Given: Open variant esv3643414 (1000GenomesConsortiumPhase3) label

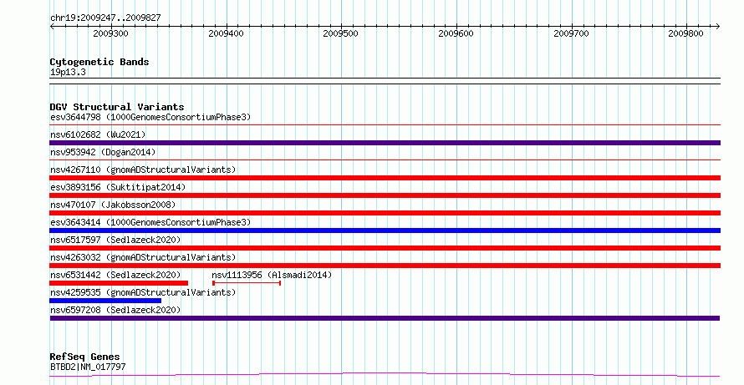Looking at the screenshot, I should (x=150, y=222).
